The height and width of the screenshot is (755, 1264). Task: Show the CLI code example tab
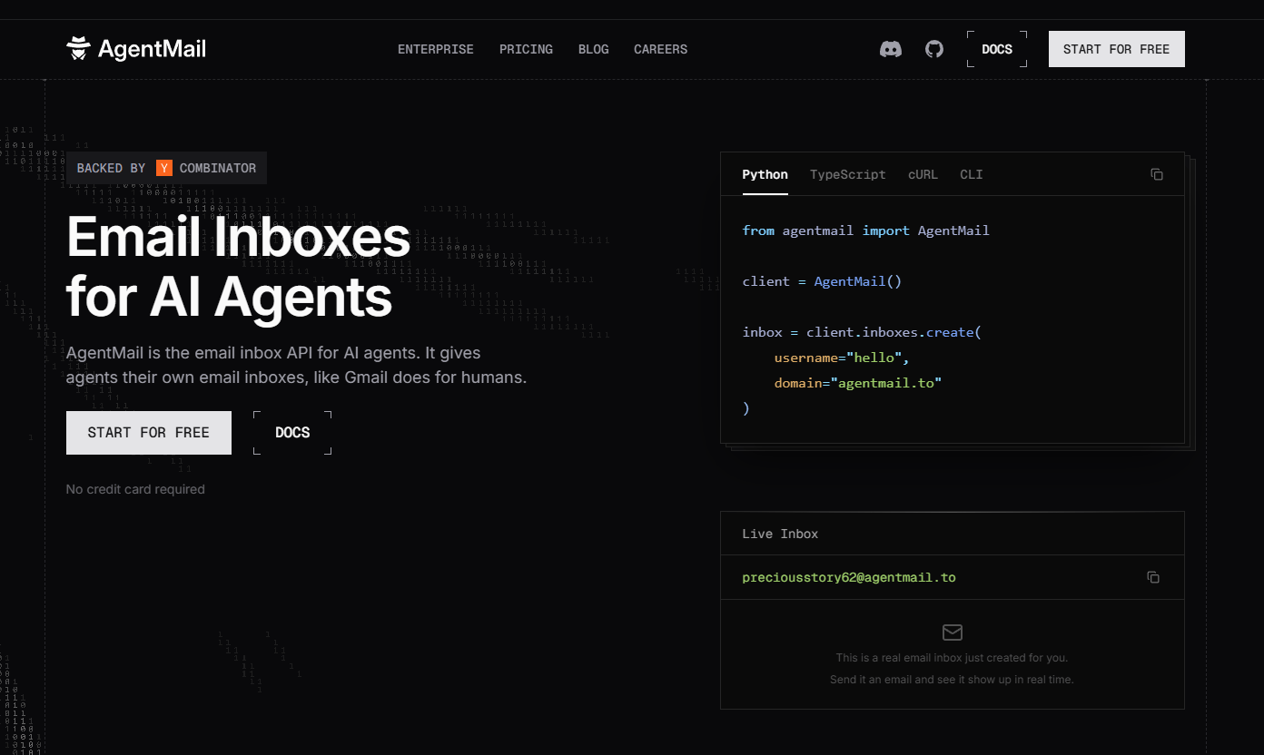[972, 174]
